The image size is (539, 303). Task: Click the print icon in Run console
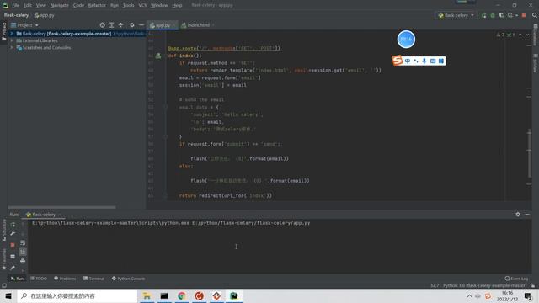[23, 261]
